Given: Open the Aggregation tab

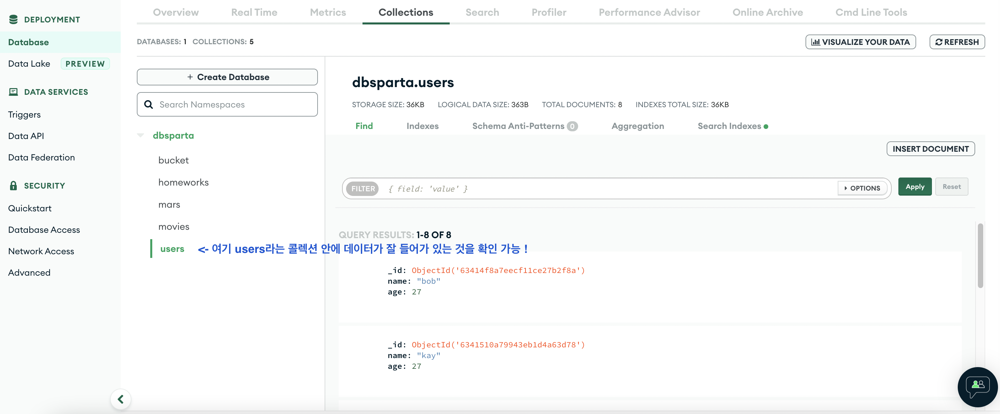Looking at the screenshot, I should [x=637, y=126].
